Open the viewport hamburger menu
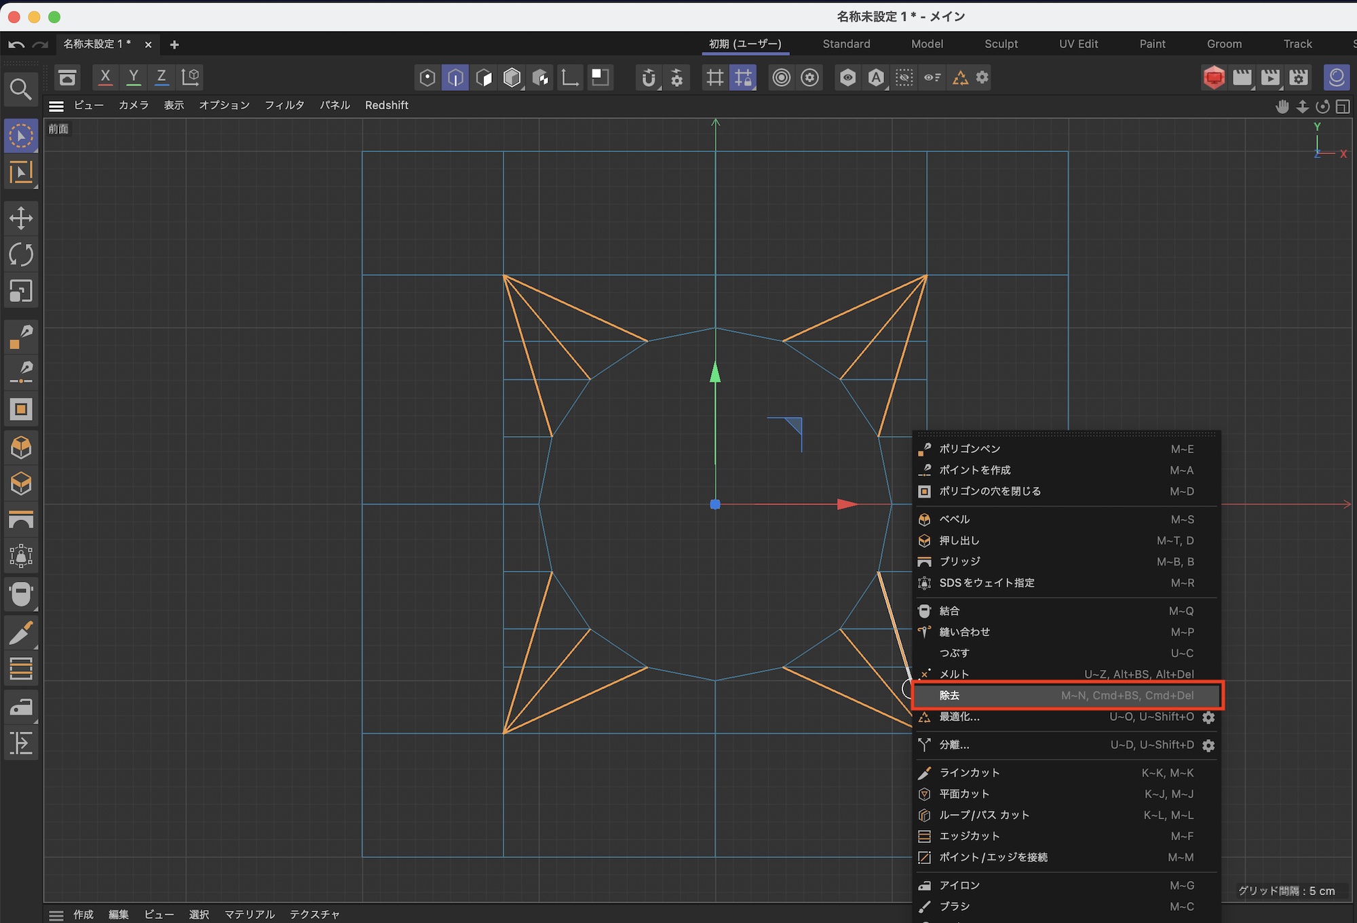 pyautogui.click(x=56, y=106)
